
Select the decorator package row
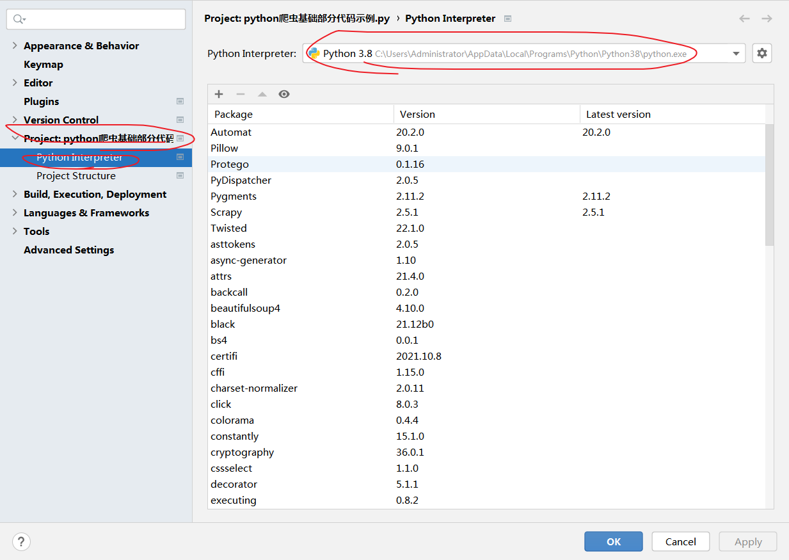486,484
